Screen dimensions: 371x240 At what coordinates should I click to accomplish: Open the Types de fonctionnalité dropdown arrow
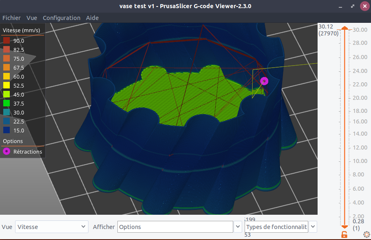pyautogui.click(x=313, y=227)
